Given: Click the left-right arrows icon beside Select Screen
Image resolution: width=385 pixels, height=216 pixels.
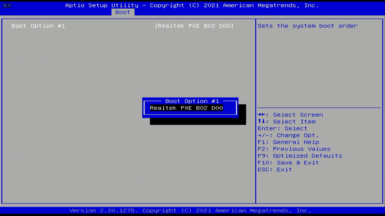Looking at the screenshot, I should (261, 115).
